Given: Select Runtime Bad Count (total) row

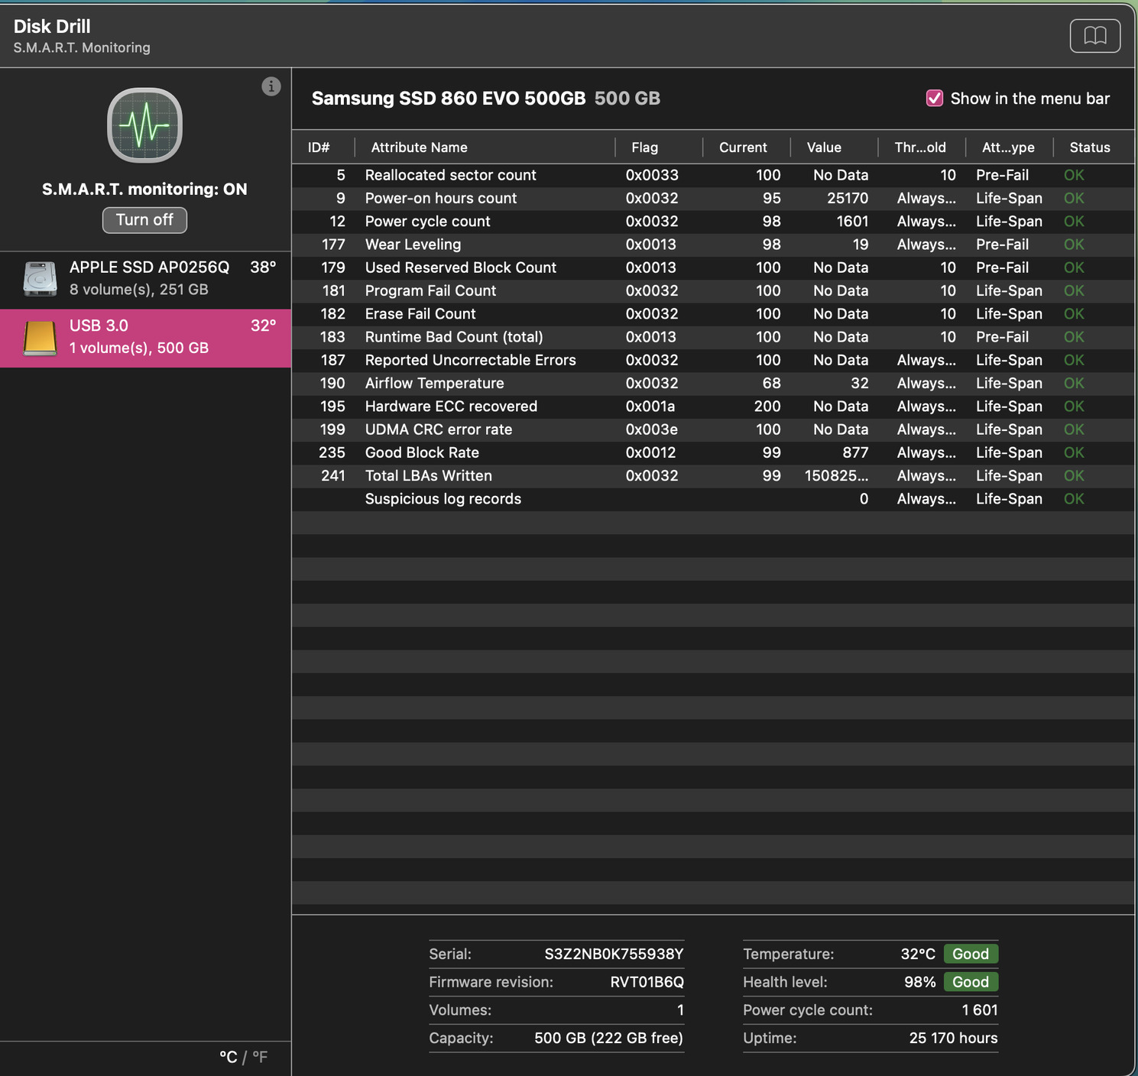Looking at the screenshot, I should coord(712,337).
